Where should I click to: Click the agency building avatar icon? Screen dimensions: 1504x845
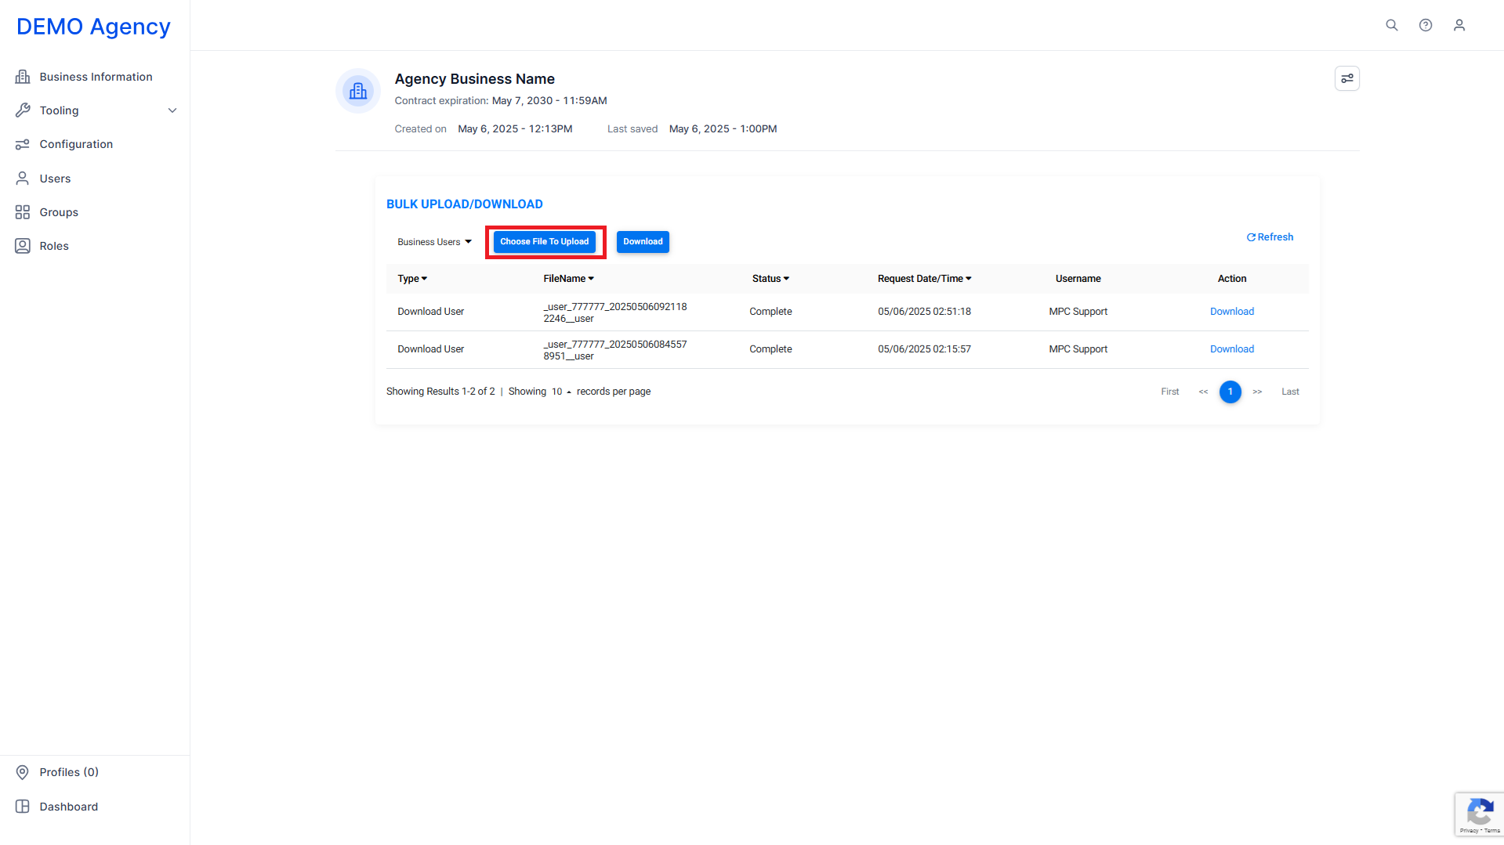coord(358,91)
